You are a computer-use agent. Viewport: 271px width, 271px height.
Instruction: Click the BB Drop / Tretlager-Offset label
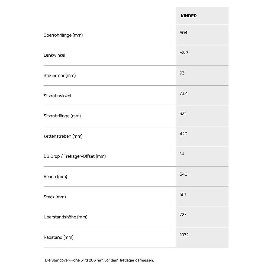click(75, 156)
